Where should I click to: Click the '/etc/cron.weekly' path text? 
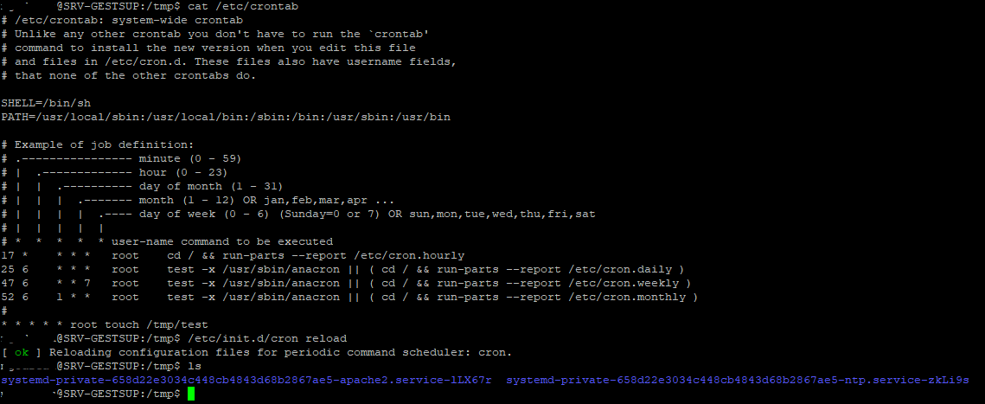(x=624, y=283)
